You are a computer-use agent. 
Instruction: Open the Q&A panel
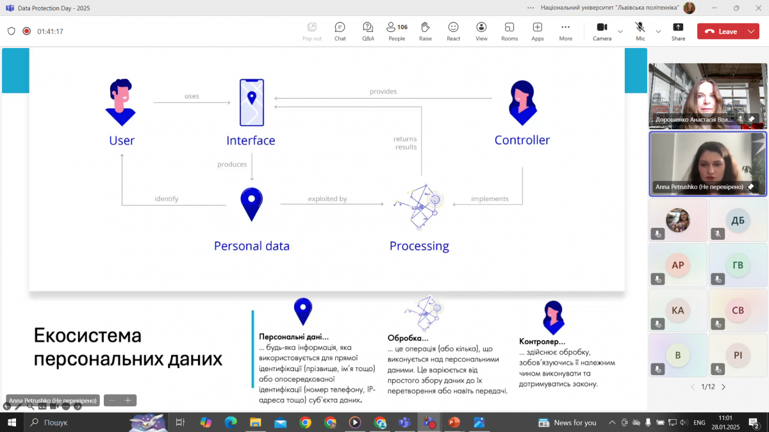point(368,31)
